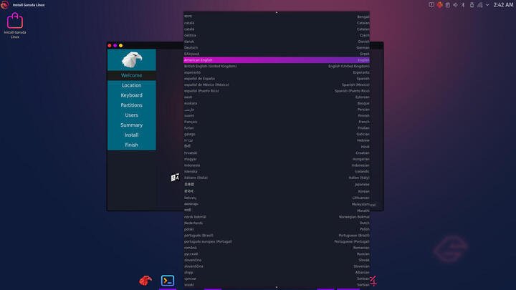
Task: Click the 2:42 AM clock
Action: point(503,5)
